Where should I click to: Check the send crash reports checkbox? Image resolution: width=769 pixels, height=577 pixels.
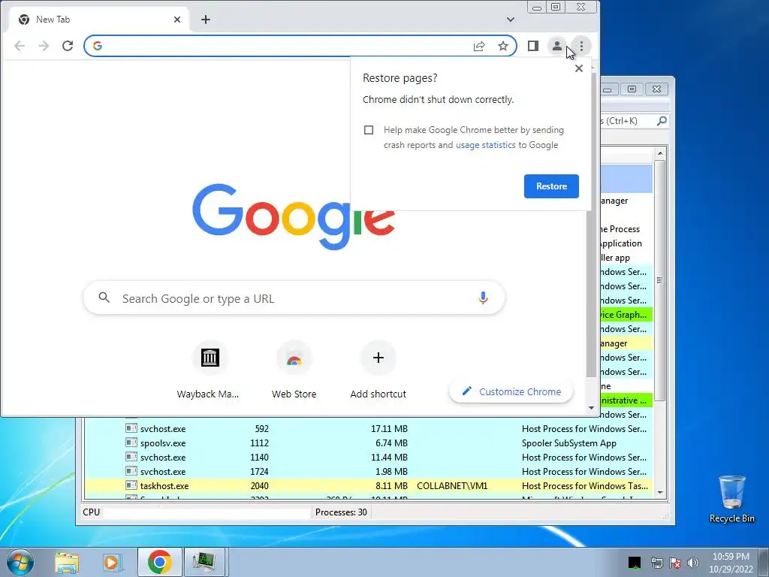click(x=369, y=130)
